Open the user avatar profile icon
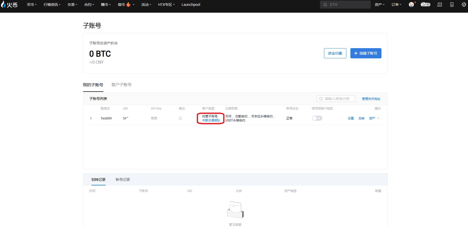 (411, 5)
